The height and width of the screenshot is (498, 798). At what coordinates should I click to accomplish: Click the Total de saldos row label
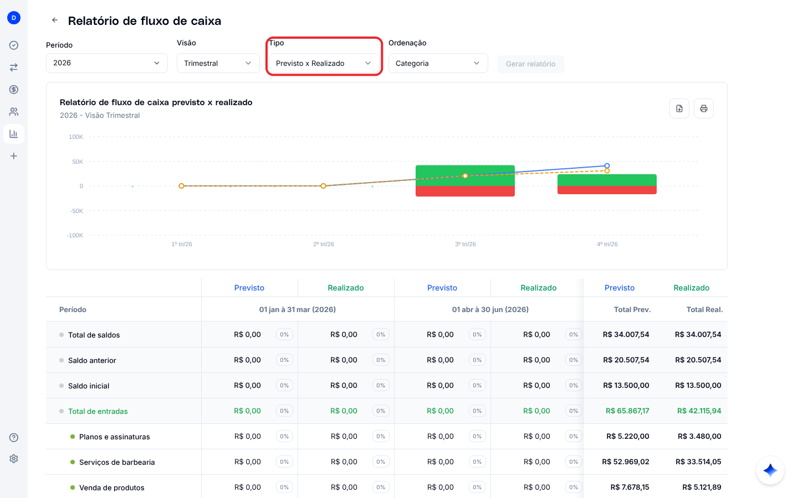[x=94, y=335]
